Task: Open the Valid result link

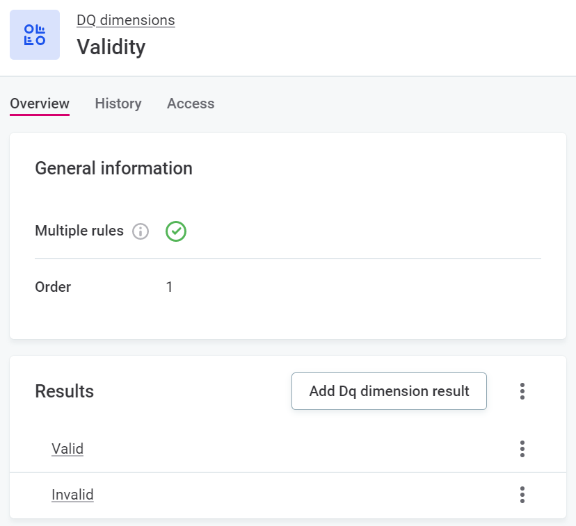Action: 67,449
